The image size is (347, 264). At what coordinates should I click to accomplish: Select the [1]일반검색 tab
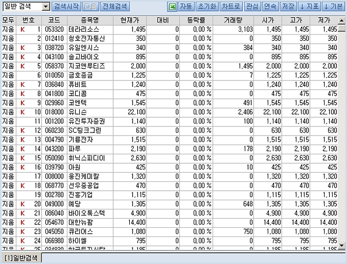[21, 258]
